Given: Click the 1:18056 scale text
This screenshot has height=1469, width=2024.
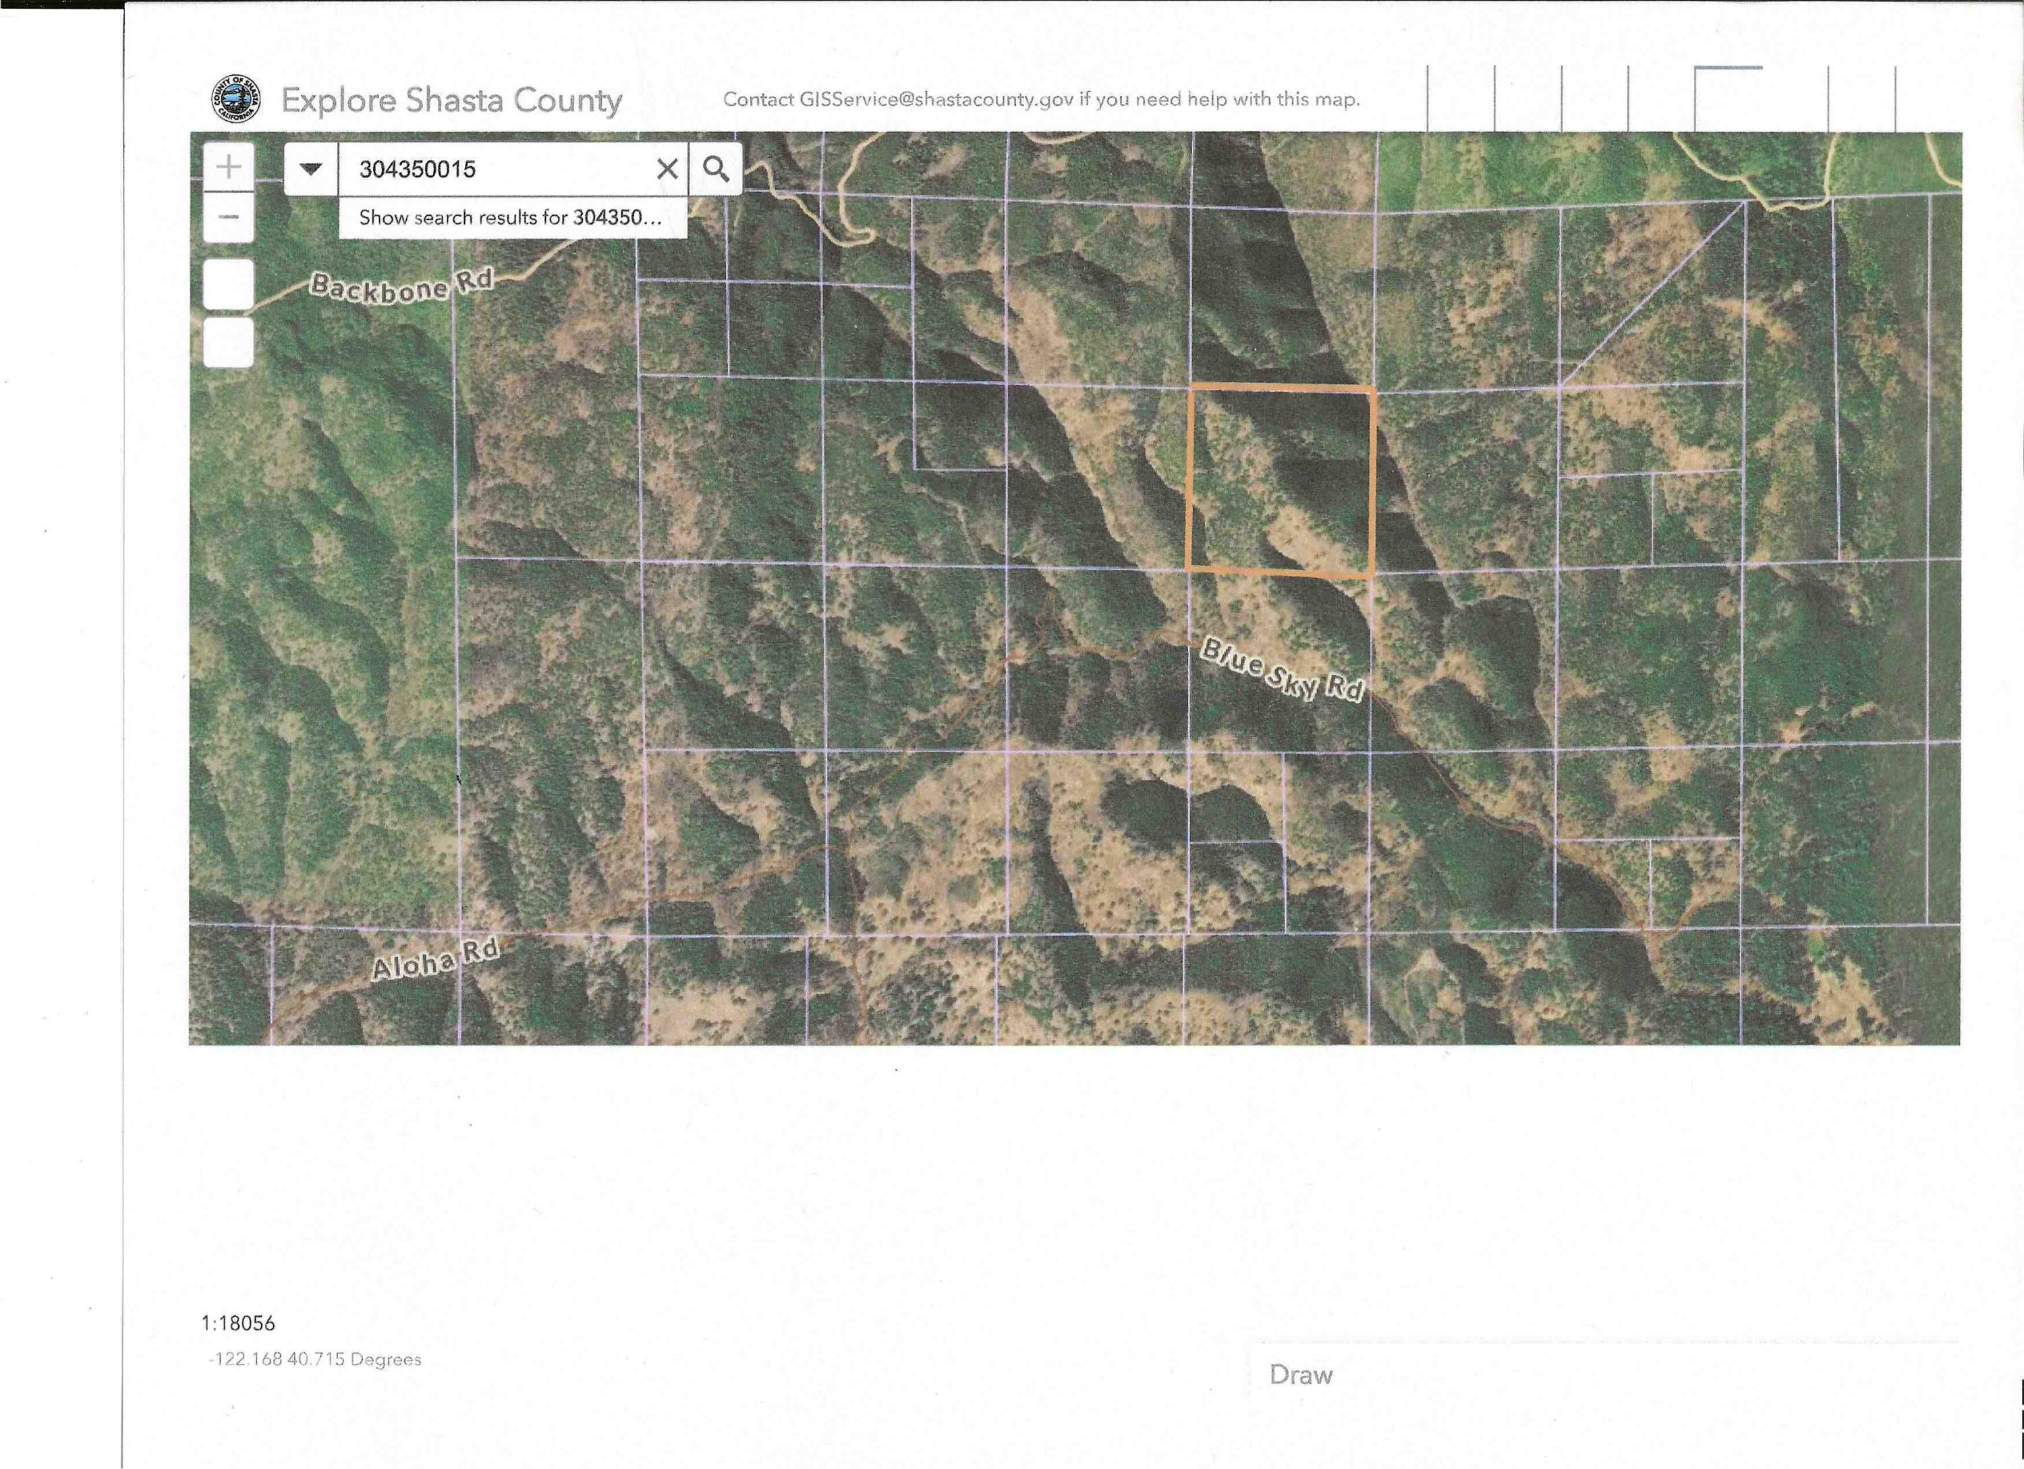Looking at the screenshot, I should tap(238, 1323).
